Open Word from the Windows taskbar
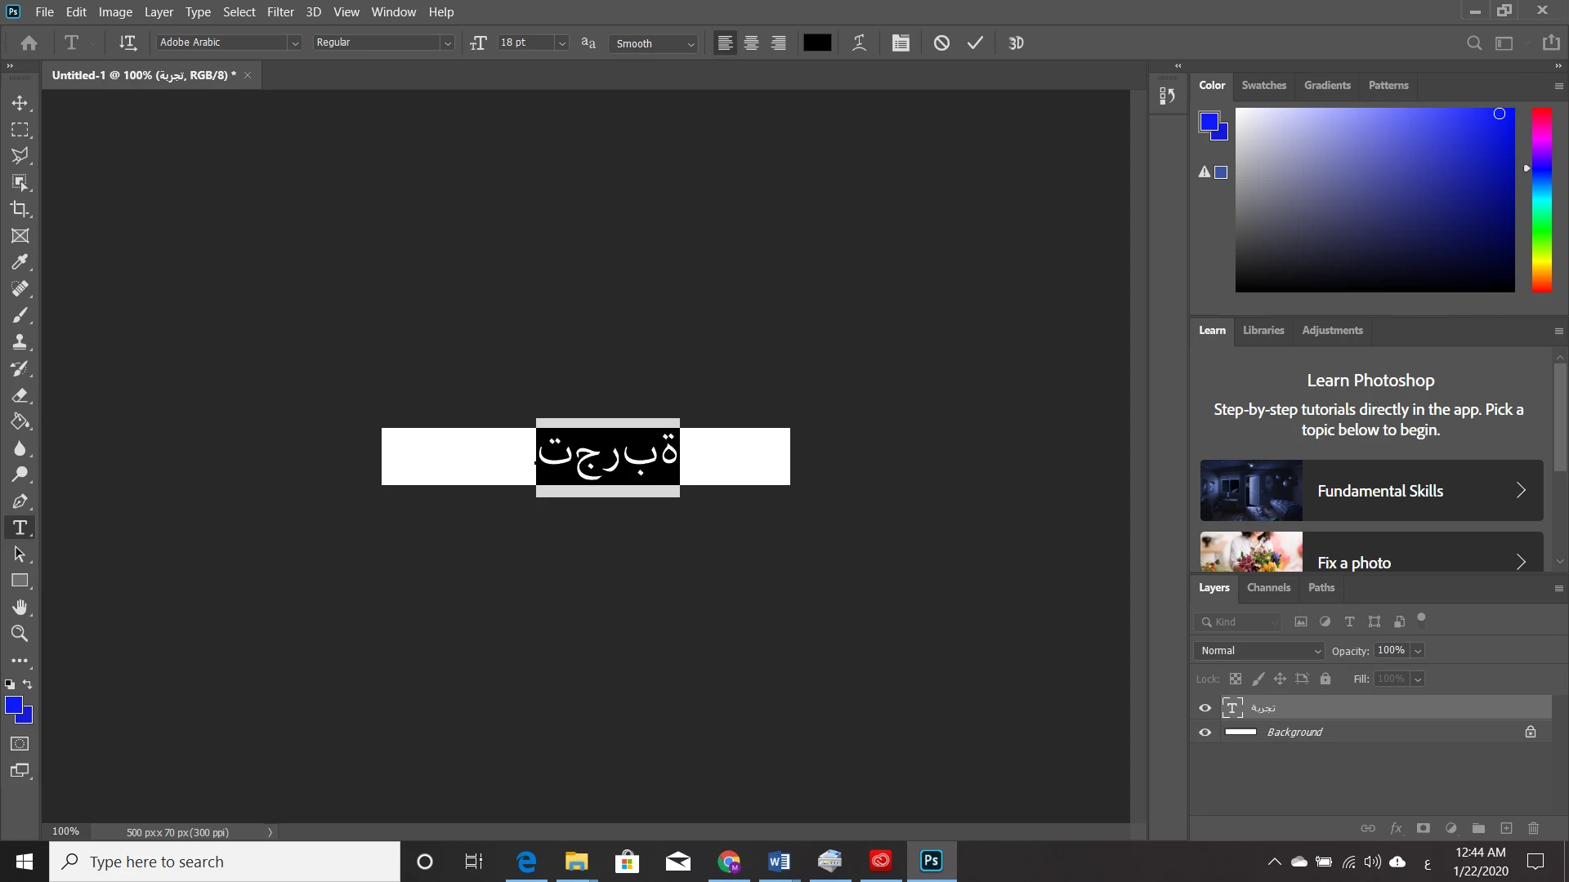Image resolution: width=1569 pixels, height=882 pixels. (x=779, y=862)
